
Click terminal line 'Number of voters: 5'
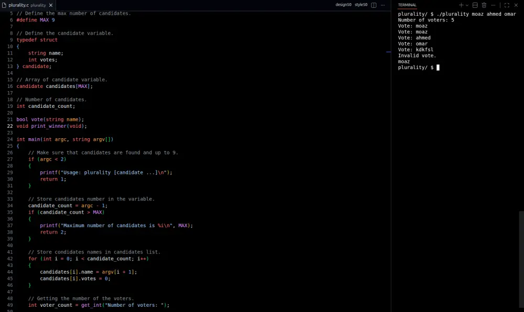pos(425,20)
